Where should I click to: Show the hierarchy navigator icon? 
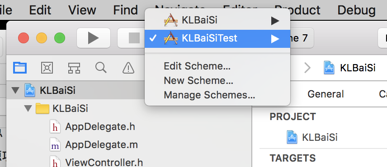[x=74, y=68]
